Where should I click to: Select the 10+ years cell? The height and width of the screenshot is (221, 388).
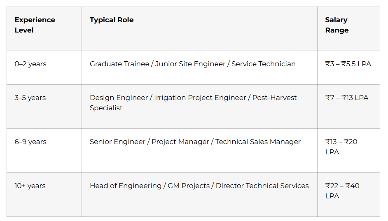[44, 195]
